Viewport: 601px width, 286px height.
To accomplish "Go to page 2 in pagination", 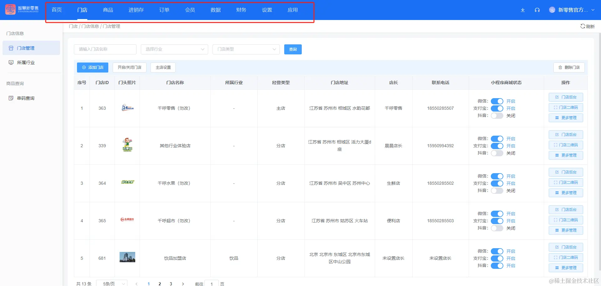I will (160, 284).
